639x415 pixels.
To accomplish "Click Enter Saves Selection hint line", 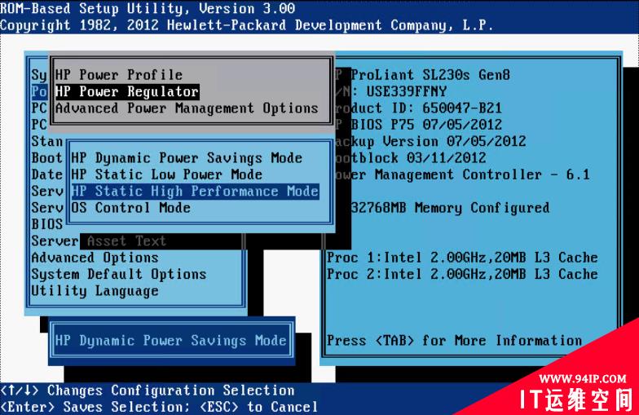I will coord(159,407).
